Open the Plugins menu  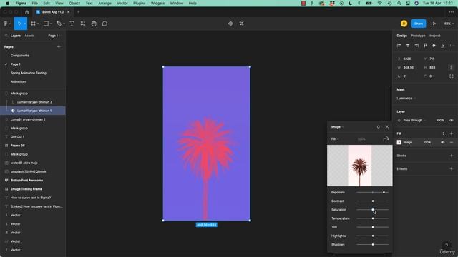tap(139, 3)
